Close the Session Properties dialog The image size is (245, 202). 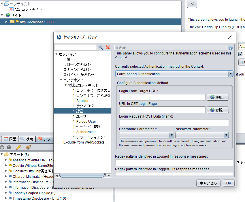point(230,37)
